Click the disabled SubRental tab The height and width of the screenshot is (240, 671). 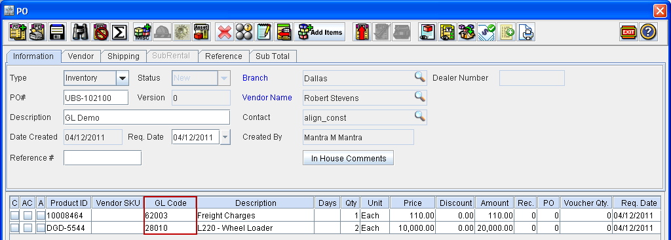pyautogui.click(x=172, y=56)
